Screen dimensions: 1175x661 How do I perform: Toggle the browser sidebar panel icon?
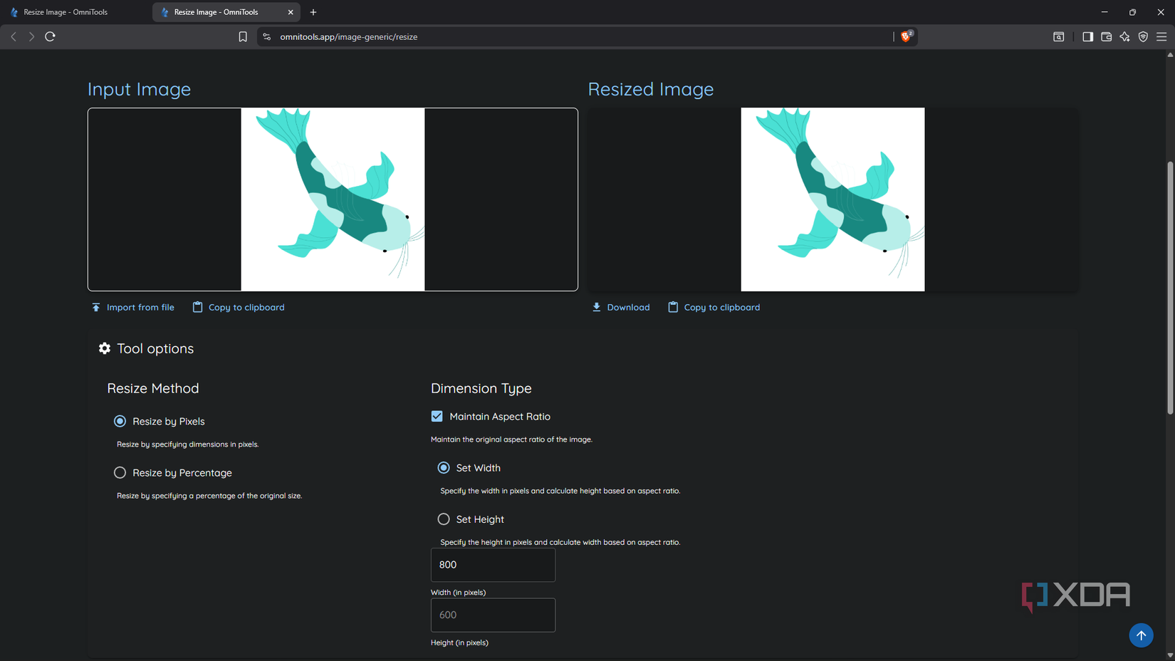1087,36
